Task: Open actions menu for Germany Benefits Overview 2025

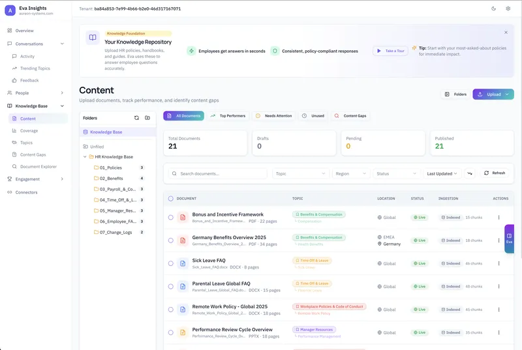Action: (499, 241)
